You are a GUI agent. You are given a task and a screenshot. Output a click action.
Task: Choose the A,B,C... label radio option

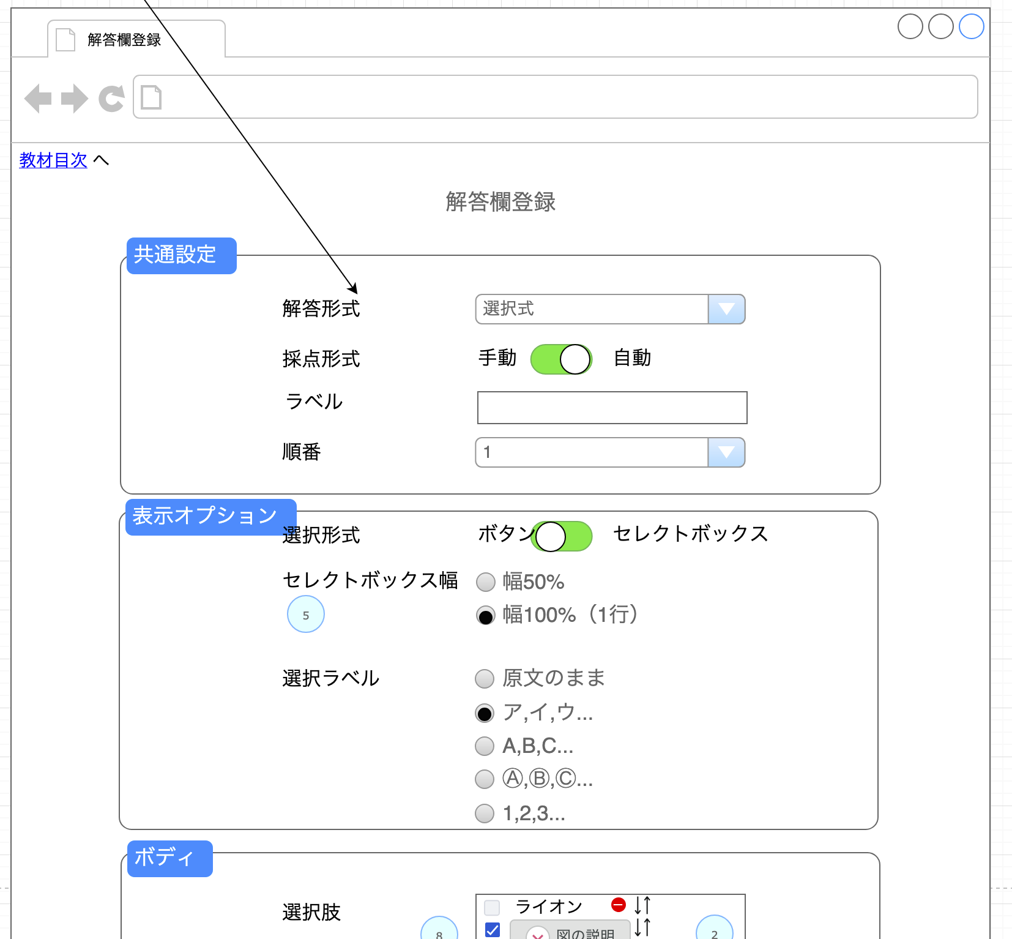tap(485, 746)
